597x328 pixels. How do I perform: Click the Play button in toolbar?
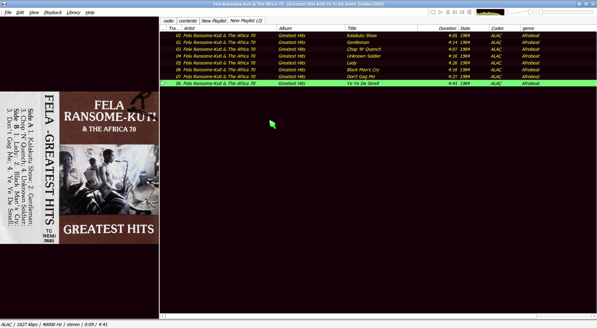tap(440, 12)
